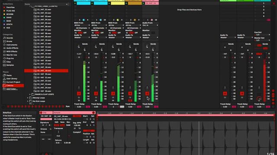The image size is (277, 155).
Task: Click the Transpose slider
Action: pos(58,132)
